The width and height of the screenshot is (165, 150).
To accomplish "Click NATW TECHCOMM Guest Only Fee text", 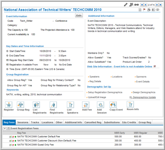I will pos(35,145).
